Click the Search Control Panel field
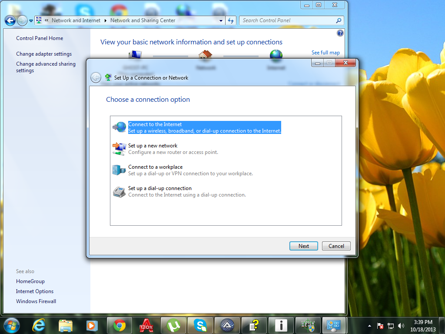This screenshot has height=334, width=445. click(287, 20)
